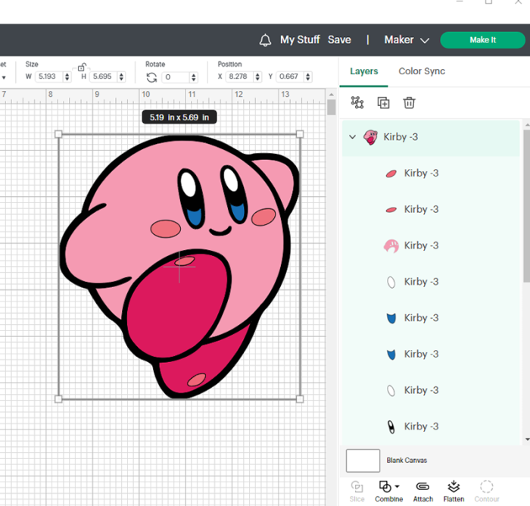The height and width of the screenshot is (506, 530).
Task: Click the Rotate arrows icon
Action: 151,77
